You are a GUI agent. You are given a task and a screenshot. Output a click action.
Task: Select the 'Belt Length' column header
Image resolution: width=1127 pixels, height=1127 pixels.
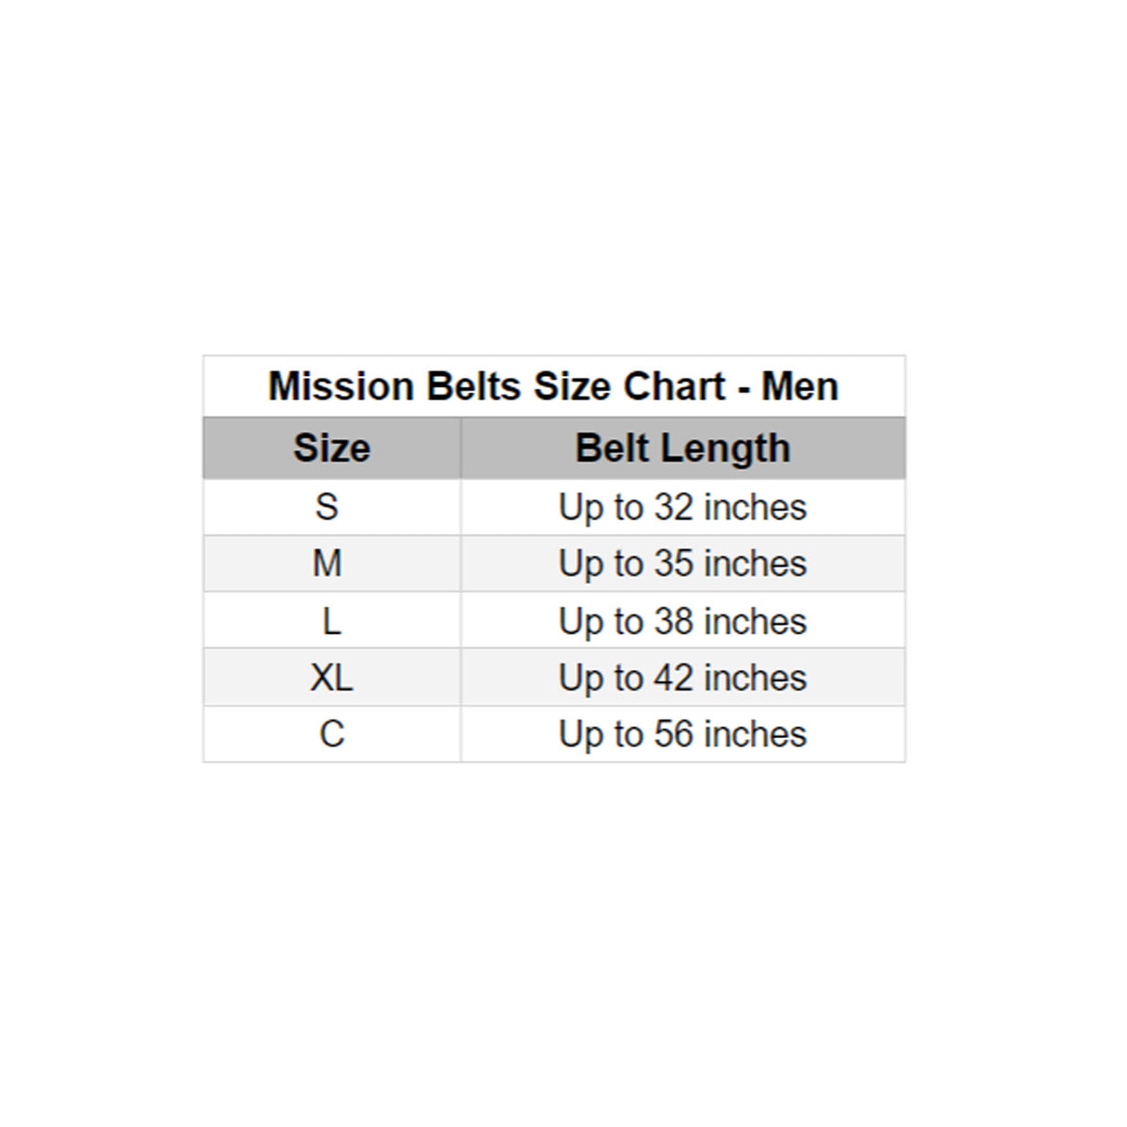[682, 448]
